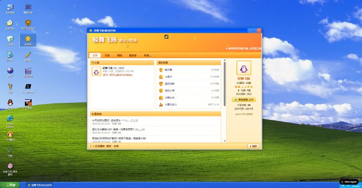This screenshot has height=188, width=362.
Task: Click the 个人档 panel header
Action: 122,63
